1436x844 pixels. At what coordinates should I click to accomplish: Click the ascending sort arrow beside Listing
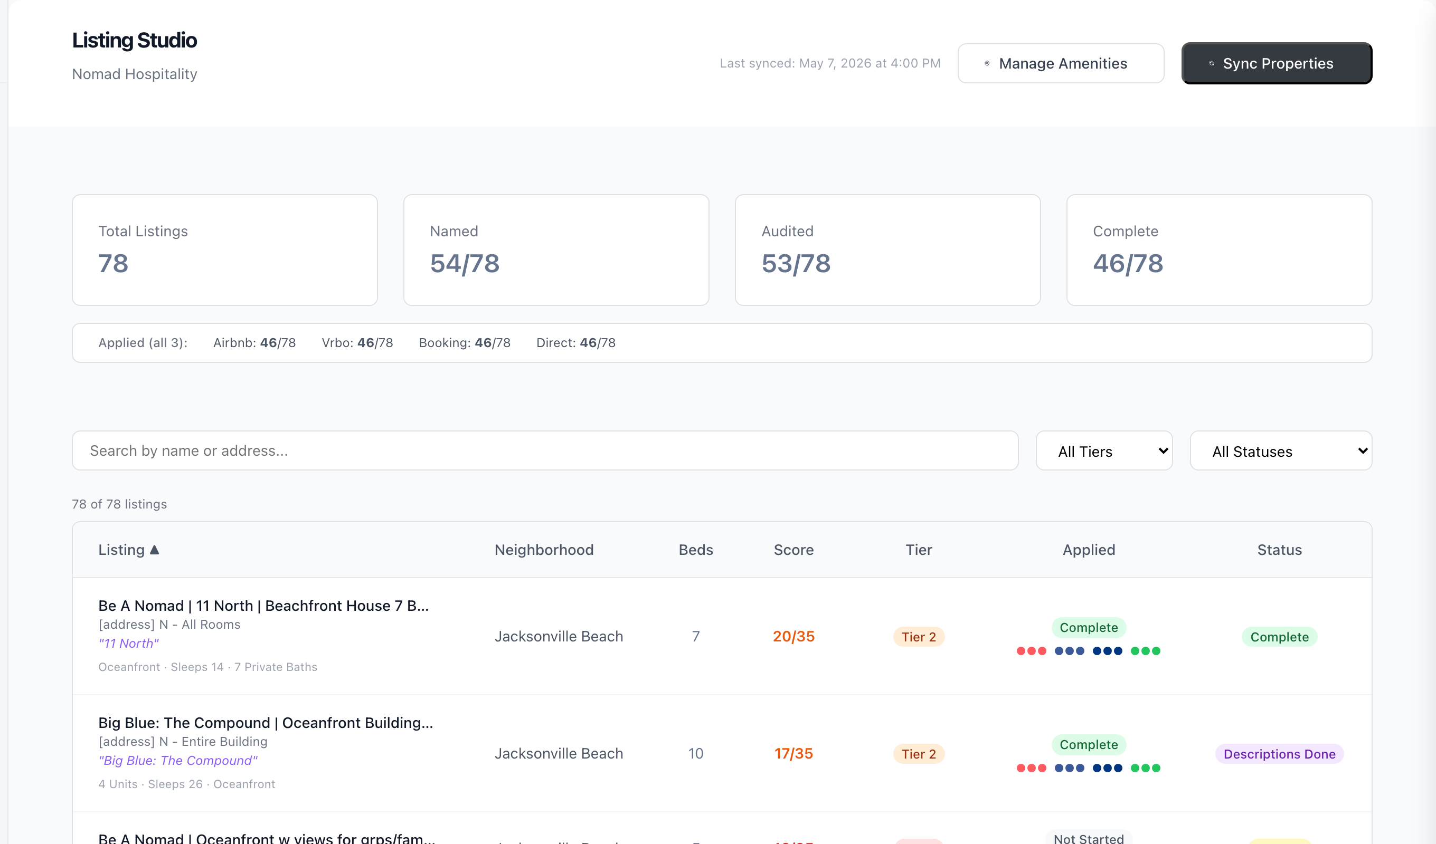click(x=155, y=550)
